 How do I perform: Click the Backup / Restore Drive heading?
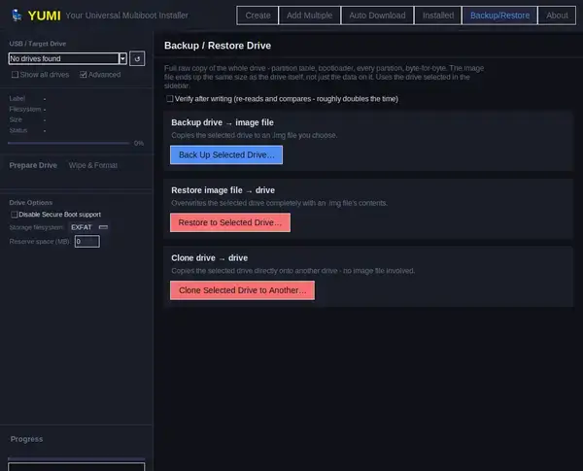(218, 46)
